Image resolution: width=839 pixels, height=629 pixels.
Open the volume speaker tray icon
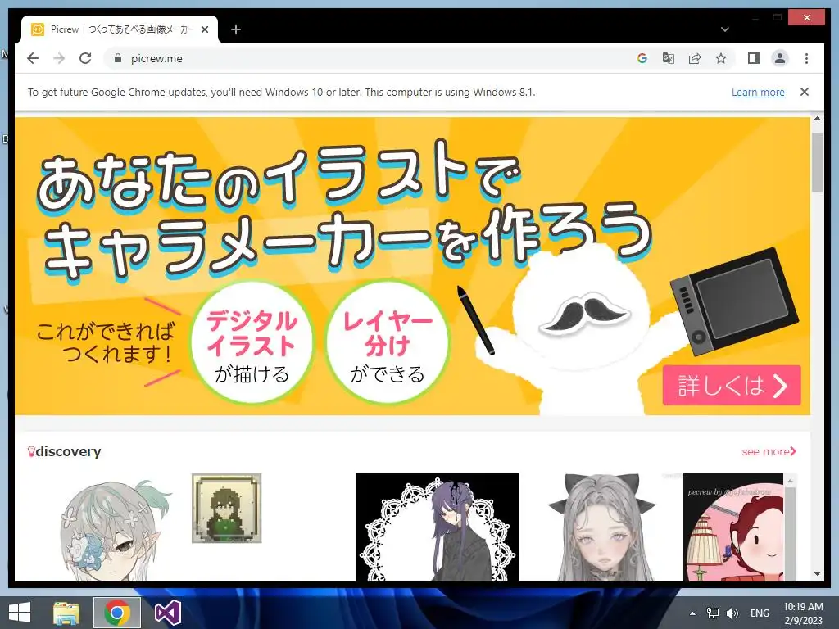pos(732,613)
